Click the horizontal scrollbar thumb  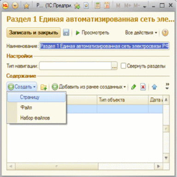coord(57,166)
